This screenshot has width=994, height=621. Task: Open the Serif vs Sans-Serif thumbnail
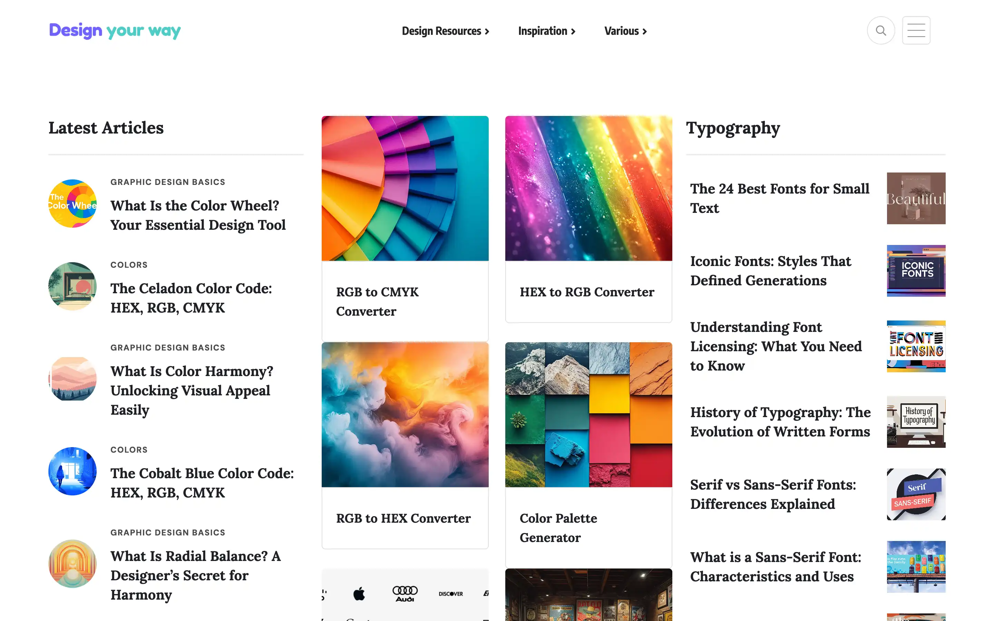coord(916,494)
